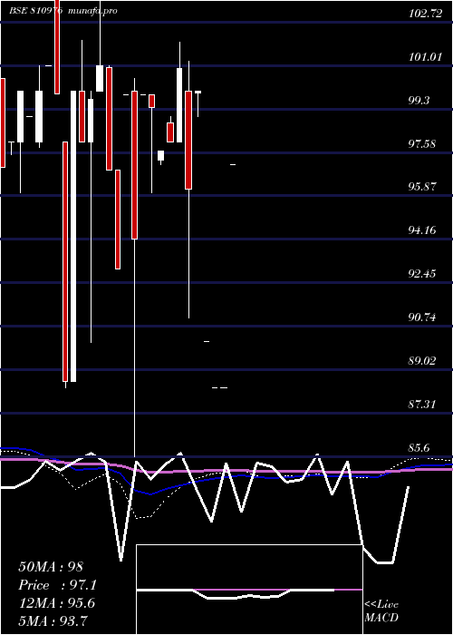453x635 pixels.
Task: Click the 99.3 price axis label
Action: coord(419,101)
